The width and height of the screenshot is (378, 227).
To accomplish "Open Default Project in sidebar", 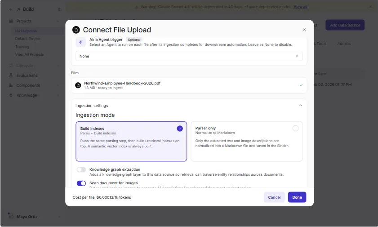I will 28,39.
